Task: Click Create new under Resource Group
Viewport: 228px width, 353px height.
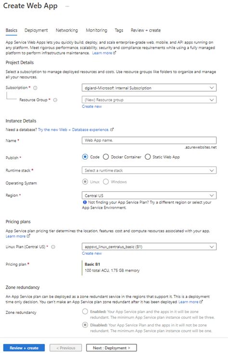Action: pyautogui.click(x=92, y=107)
